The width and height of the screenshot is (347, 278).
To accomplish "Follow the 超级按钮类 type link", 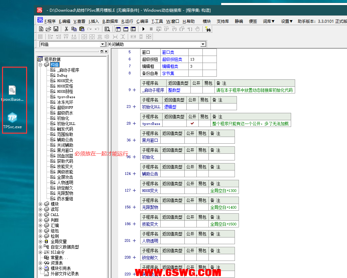I will [x=172, y=59].
